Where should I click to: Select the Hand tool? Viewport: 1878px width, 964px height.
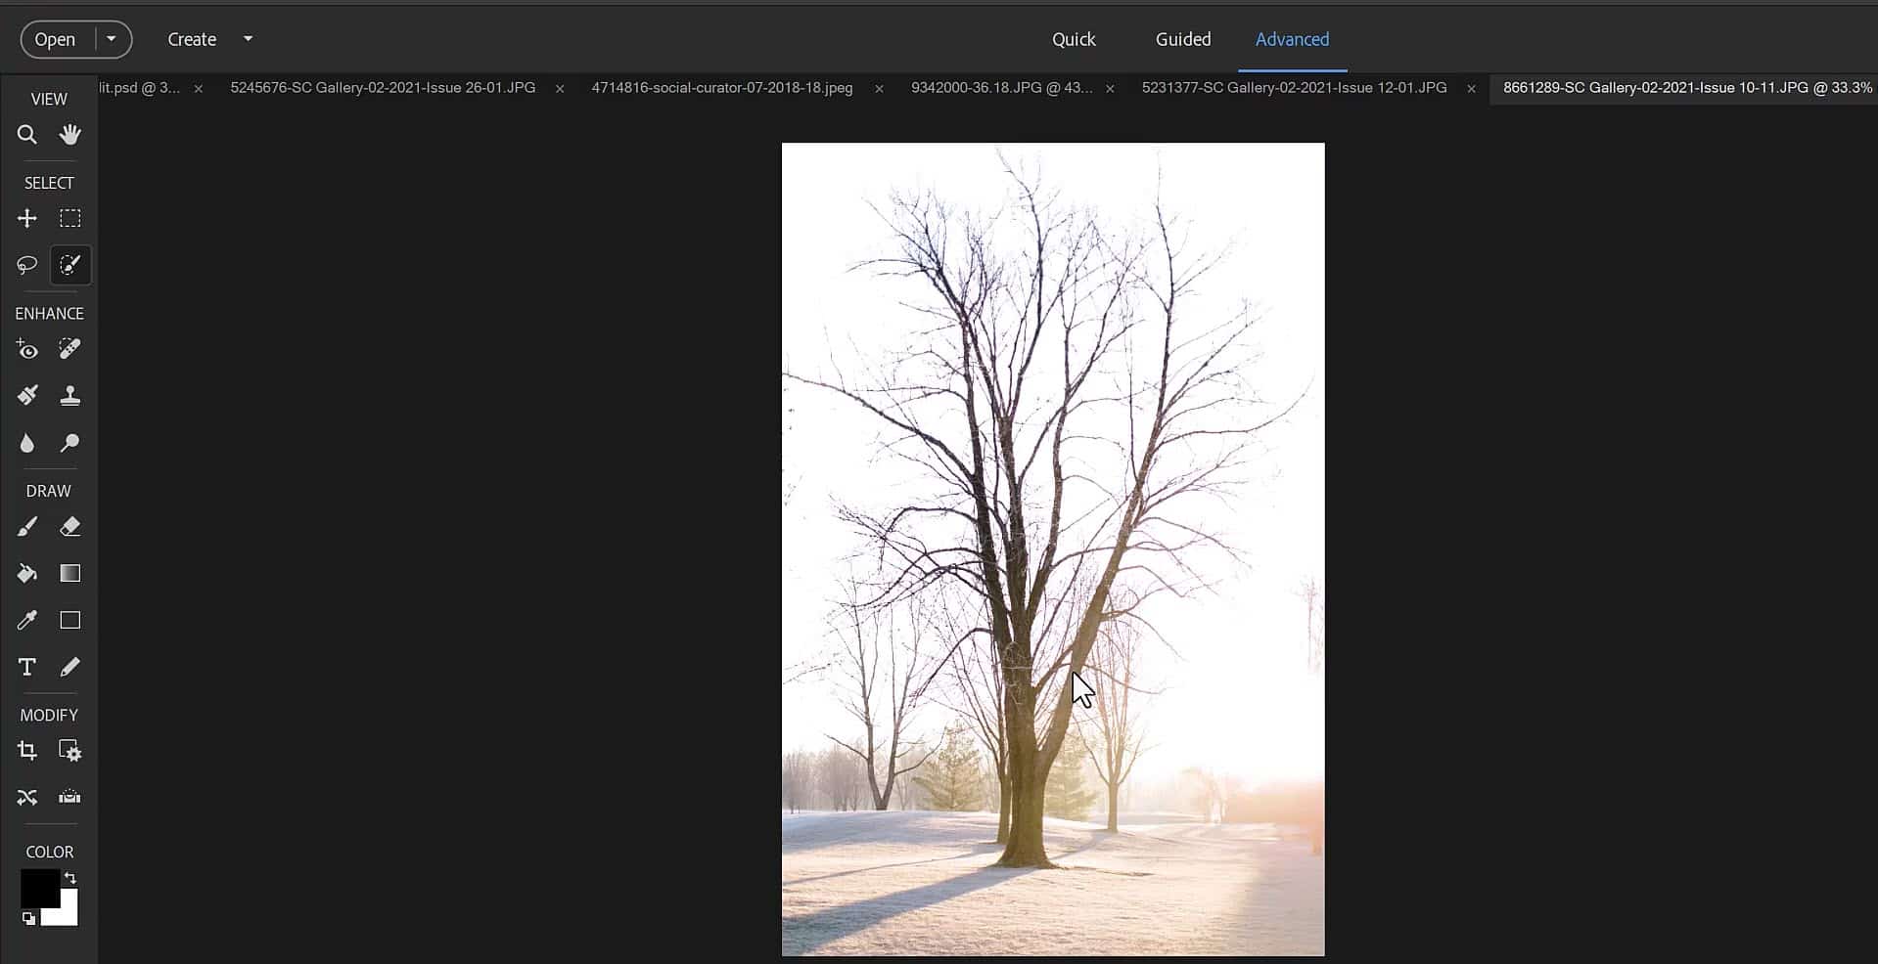69,135
